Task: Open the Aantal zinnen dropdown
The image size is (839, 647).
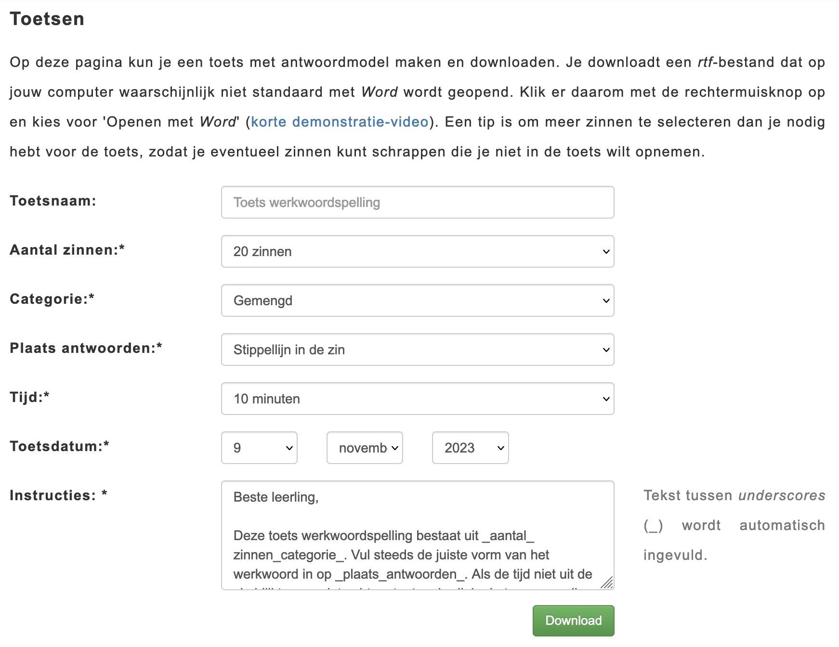Action: (x=417, y=251)
